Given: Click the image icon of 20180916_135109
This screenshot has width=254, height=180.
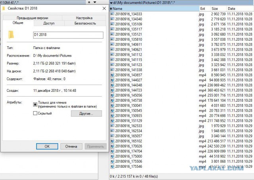Looking at the screenshot, I should point(112,24).
